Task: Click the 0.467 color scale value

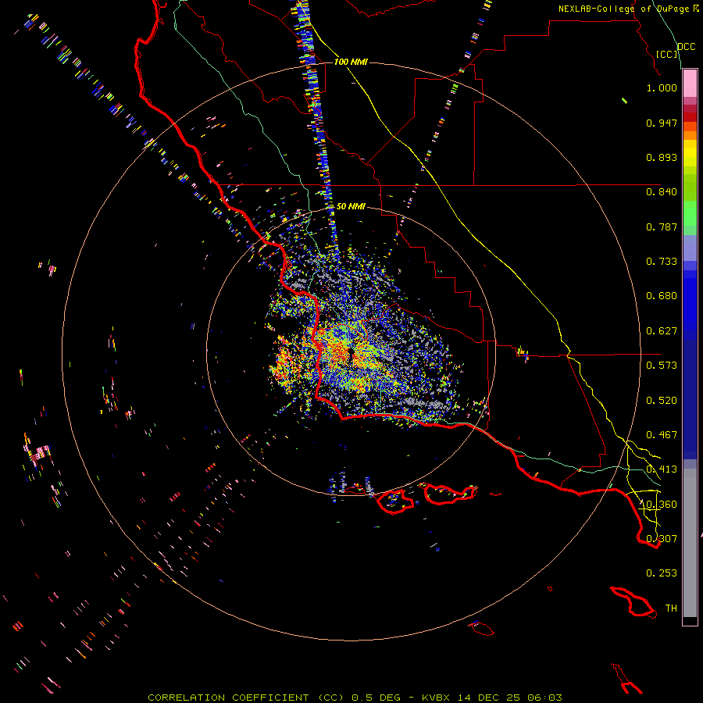Action: pyautogui.click(x=662, y=435)
